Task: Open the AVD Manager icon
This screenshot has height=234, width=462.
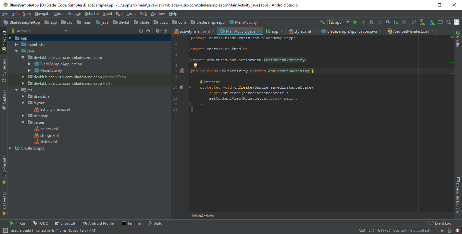Action: coord(422,22)
